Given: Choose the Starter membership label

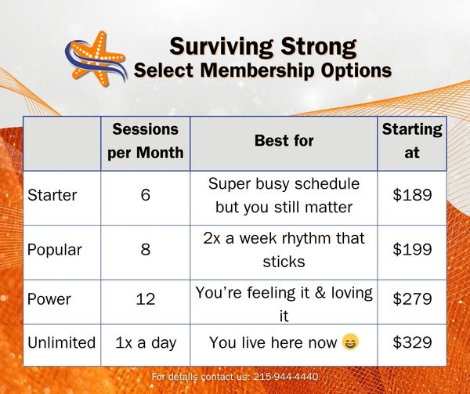Looking at the screenshot, I should coord(51,195).
